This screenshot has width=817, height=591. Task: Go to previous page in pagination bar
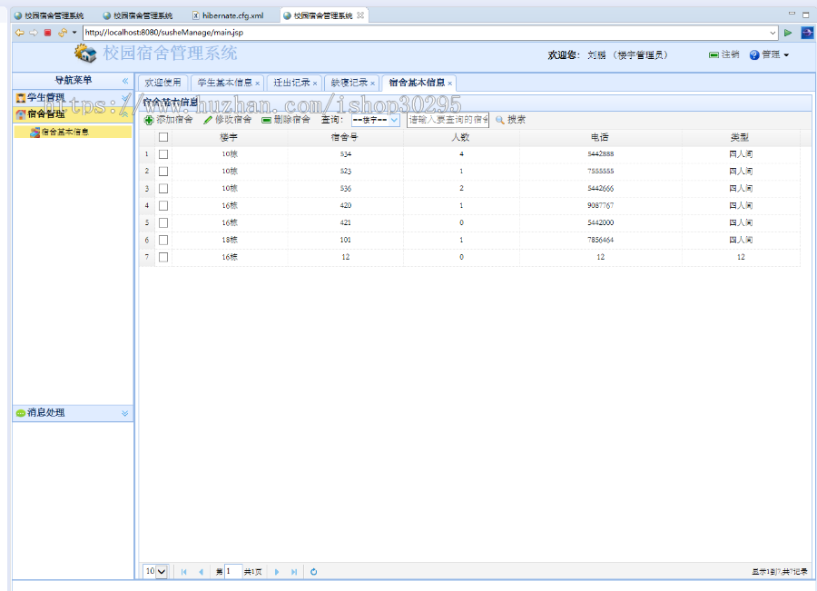click(202, 572)
